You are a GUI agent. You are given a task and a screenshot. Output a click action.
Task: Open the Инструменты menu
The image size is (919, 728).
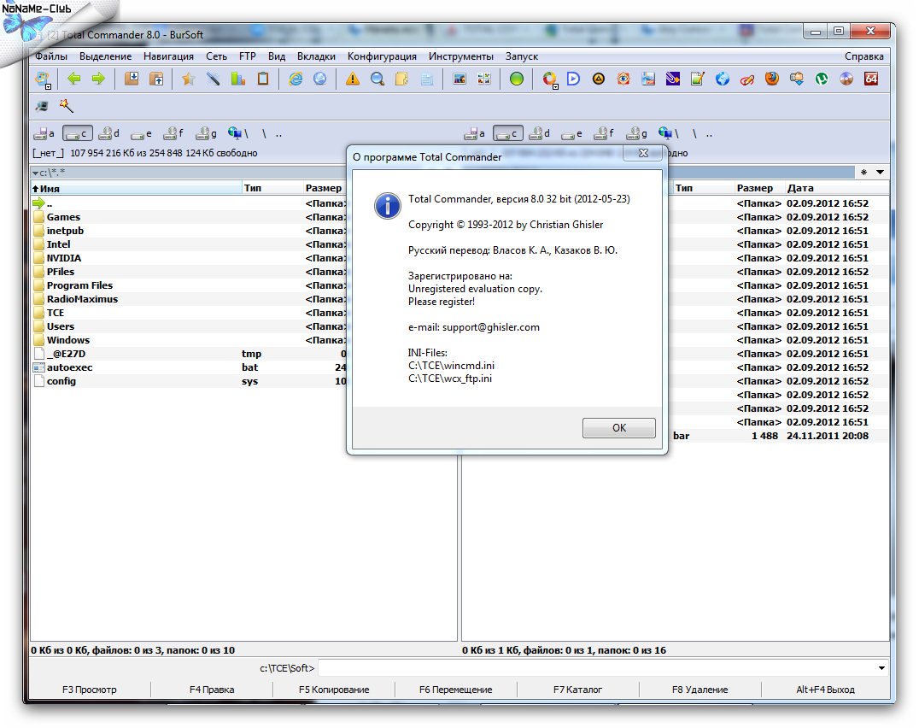(460, 56)
